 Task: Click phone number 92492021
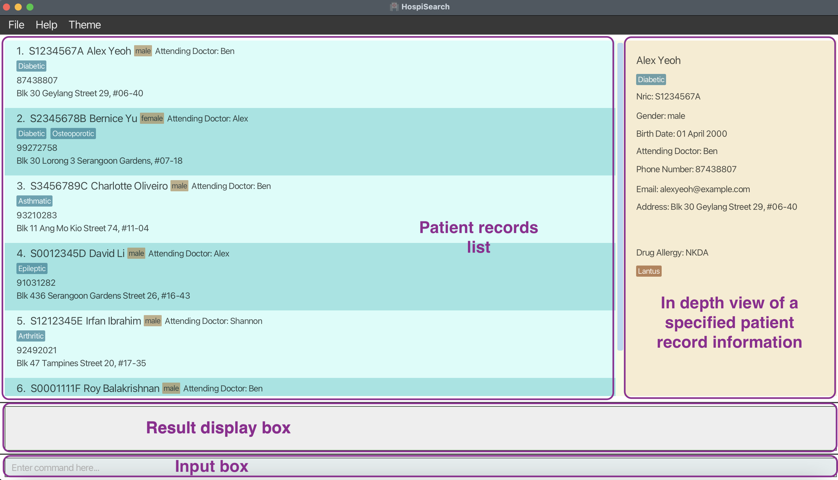[37, 350]
